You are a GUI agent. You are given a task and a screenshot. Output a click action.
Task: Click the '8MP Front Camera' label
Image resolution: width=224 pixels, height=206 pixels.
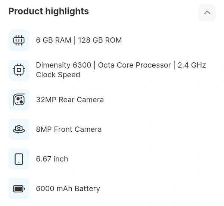69,129
